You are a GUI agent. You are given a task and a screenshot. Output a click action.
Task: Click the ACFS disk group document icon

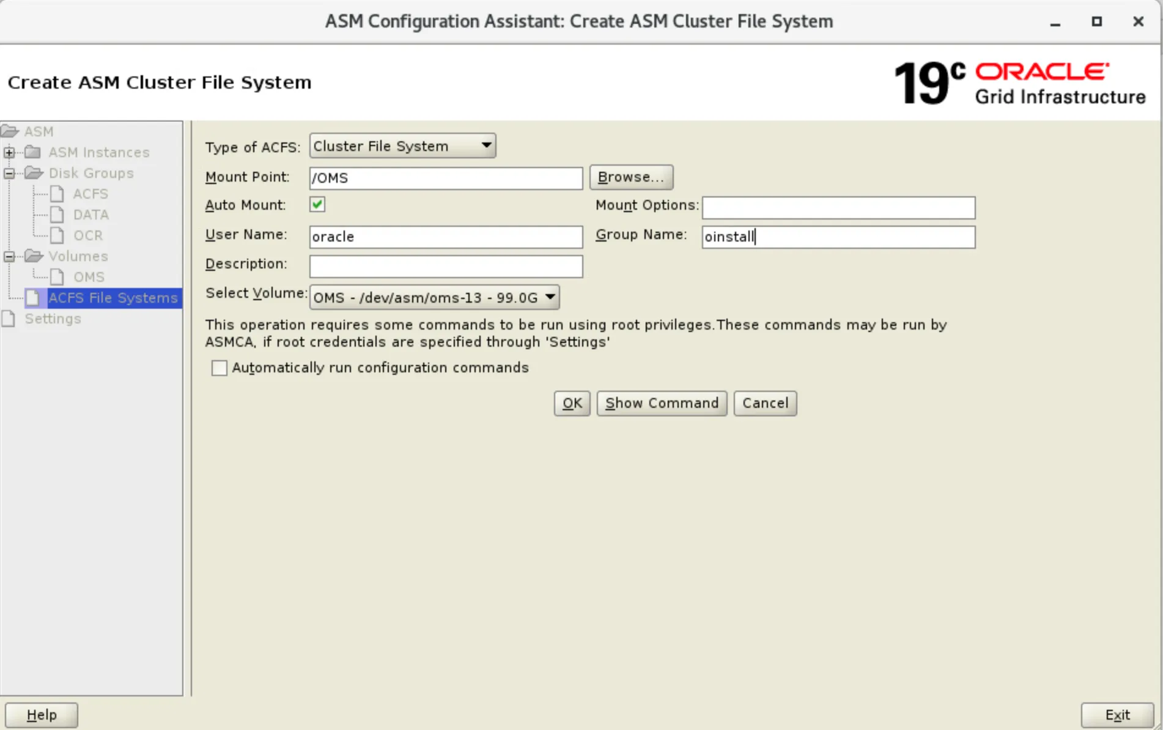pos(57,194)
